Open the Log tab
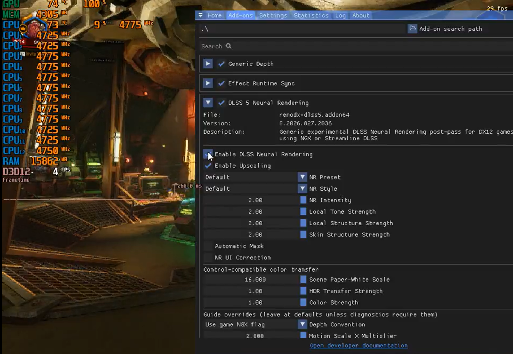The width and height of the screenshot is (513, 354). (x=340, y=15)
